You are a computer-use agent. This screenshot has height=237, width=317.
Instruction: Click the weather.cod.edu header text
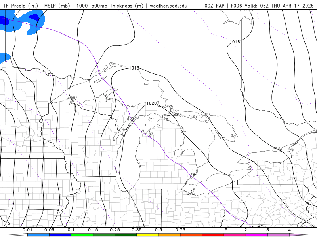168,6
